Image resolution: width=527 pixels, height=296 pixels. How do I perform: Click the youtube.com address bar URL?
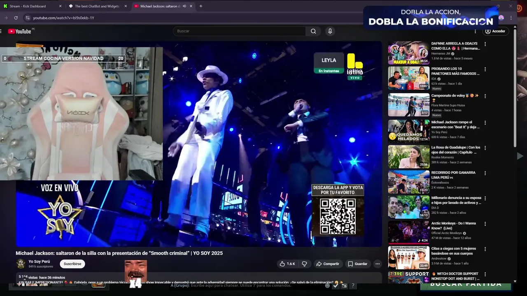pyautogui.click(x=64, y=18)
